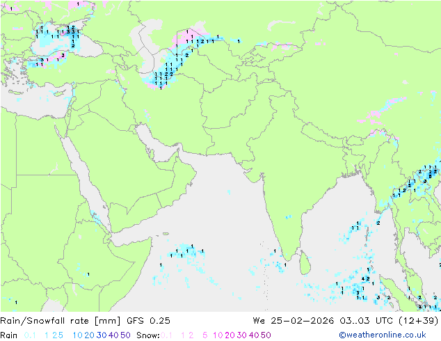This screenshot has width=441, height=341.
Task: Pick the Rain 0.1 legend color value
Action: (30, 335)
